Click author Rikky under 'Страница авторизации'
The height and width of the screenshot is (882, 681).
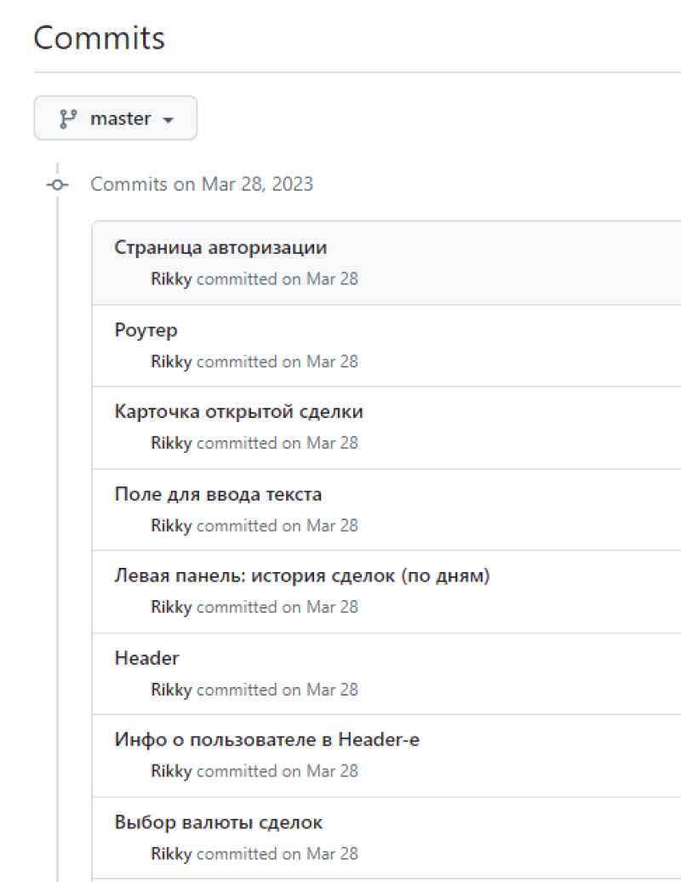coord(171,279)
